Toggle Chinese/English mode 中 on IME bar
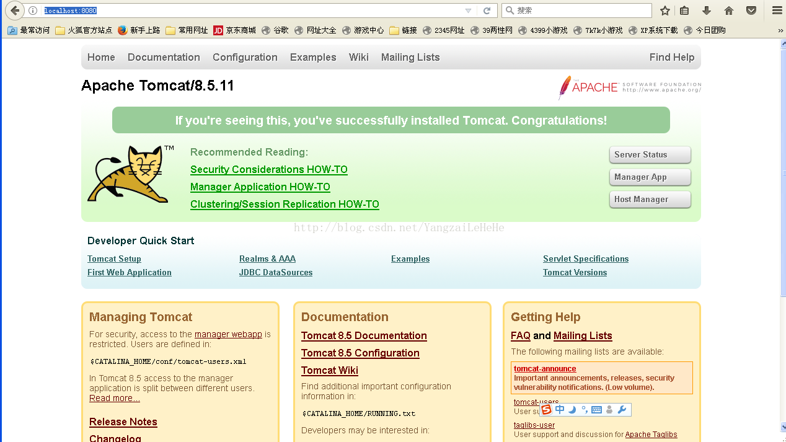This screenshot has width=786, height=442. [x=560, y=410]
